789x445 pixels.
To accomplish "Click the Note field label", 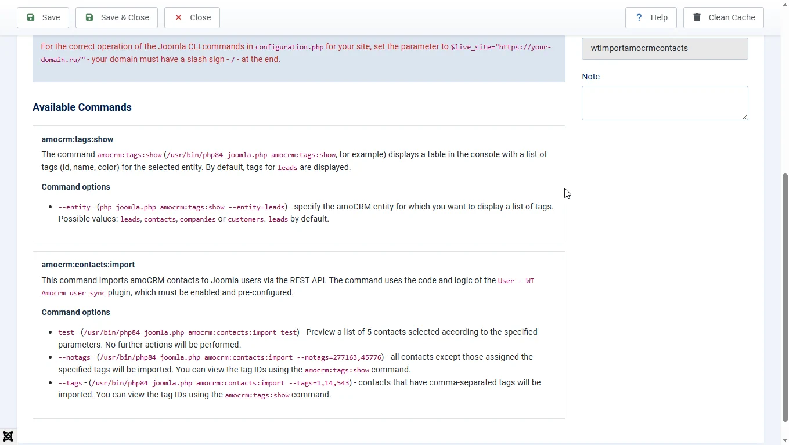I will pyautogui.click(x=590, y=77).
